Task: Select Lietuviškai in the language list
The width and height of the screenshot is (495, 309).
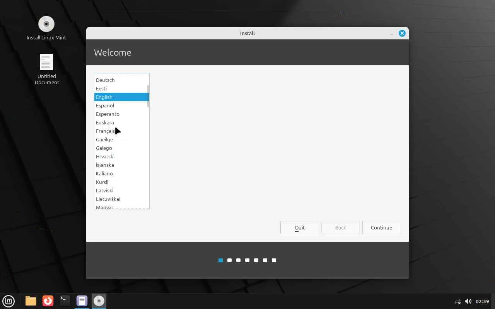Action: click(121, 199)
